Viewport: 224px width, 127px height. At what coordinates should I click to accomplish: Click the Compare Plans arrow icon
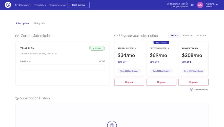(191, 89)
